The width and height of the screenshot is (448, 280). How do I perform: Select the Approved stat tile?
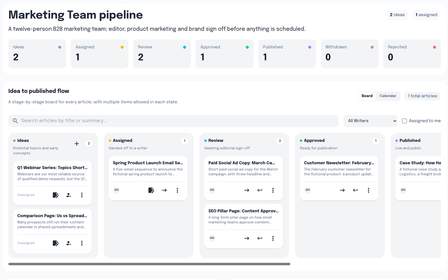click(x=224, y=54)
